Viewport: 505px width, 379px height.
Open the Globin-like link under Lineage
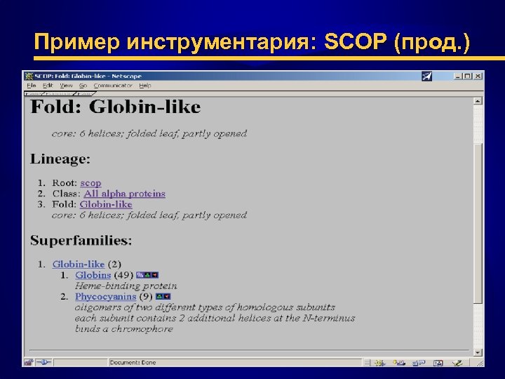point(106,204)
